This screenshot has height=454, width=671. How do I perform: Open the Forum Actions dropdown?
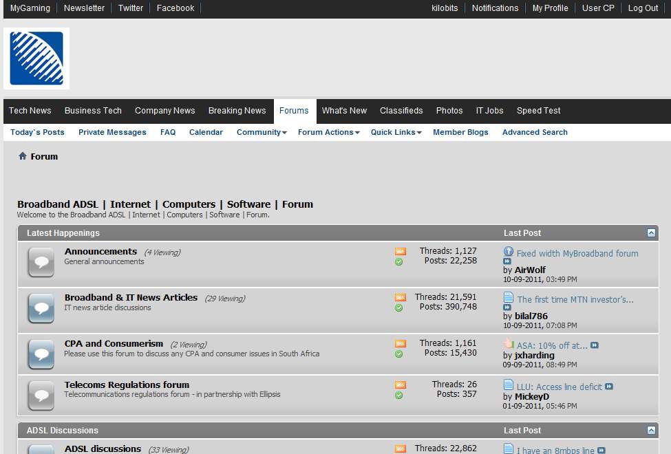pyautogui.click(x=329, y=132)
